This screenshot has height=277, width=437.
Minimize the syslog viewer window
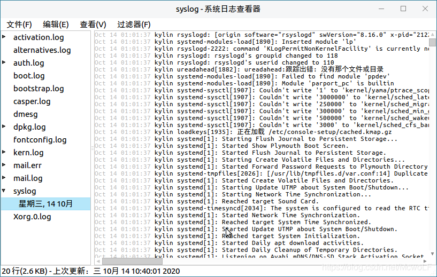point(381,9)
